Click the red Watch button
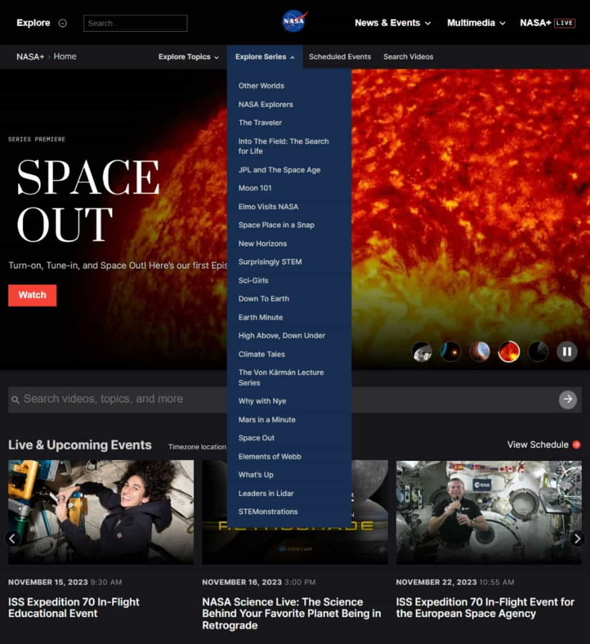 (32, 296)
